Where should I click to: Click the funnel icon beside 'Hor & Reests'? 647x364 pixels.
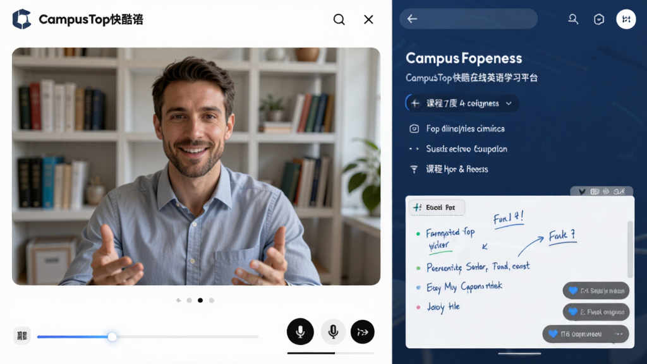414,169
